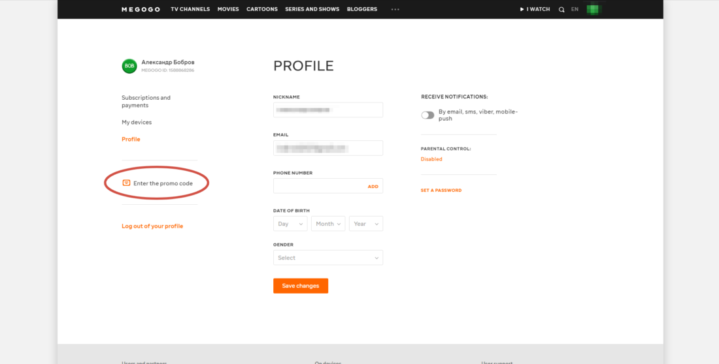Click Set a password link

[x=441, y=190]
